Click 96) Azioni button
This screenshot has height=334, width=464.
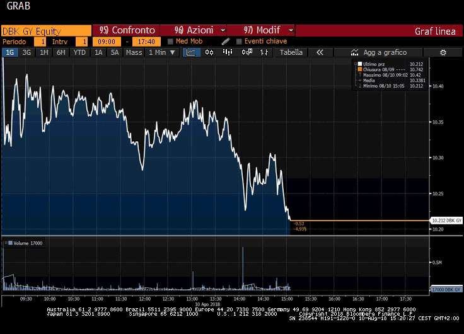click(194, 30)
